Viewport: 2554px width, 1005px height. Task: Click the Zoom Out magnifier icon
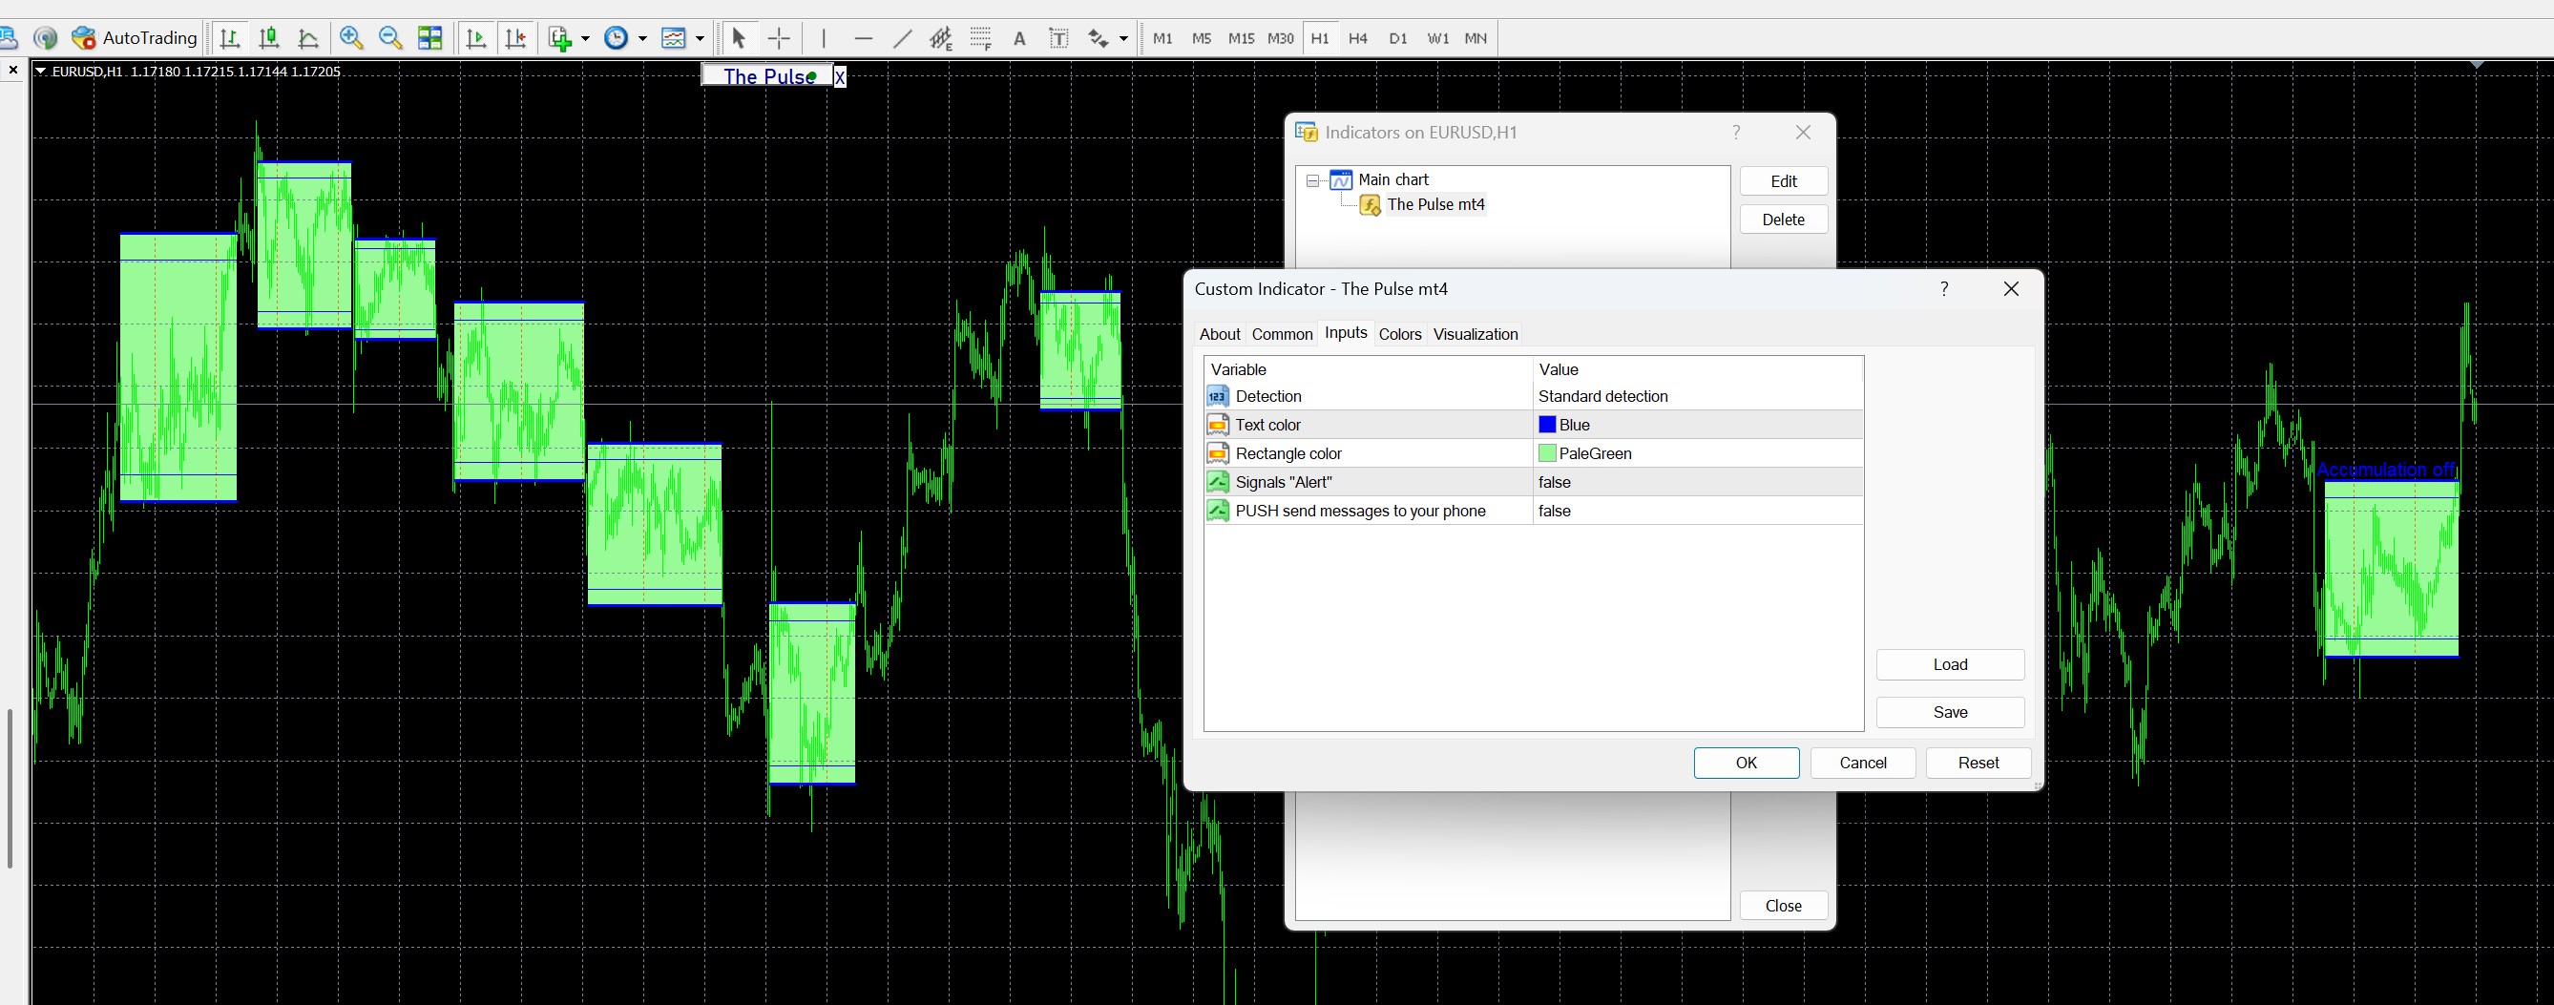(x=390, y=38)
